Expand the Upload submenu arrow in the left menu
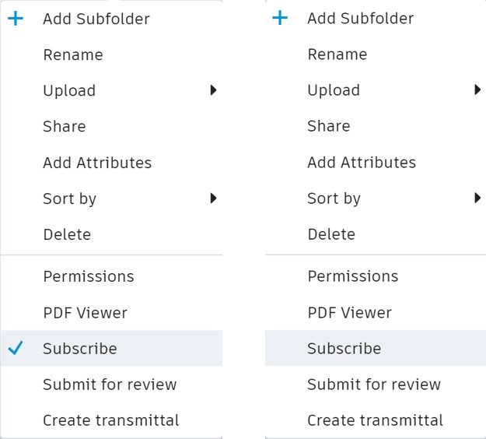This screenshot has height=439, width=486. click(x=213, y=90)
